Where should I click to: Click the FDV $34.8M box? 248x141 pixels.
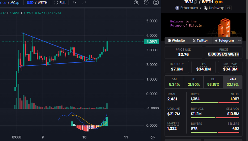click(203, 67)
